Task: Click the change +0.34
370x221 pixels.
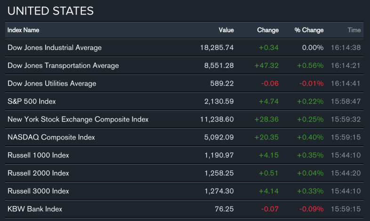Action: click(x=268, y=48)
